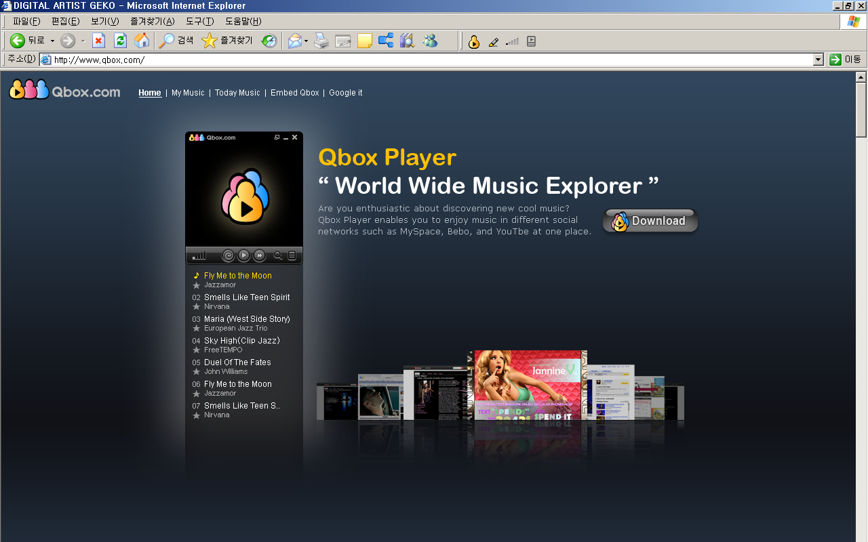Expand the Back button history dropdown arrow
This screenshot has height=542, width=868.
click(52, 41)
